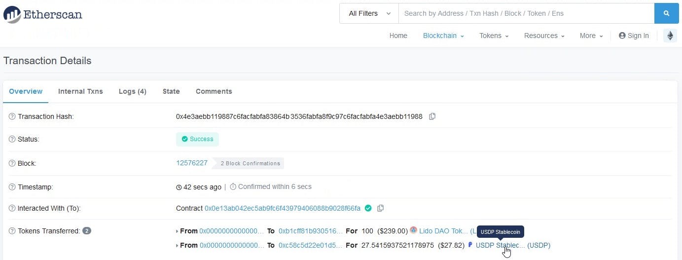
Task: Click into the address search field
Action: click(x=526, y=13)
